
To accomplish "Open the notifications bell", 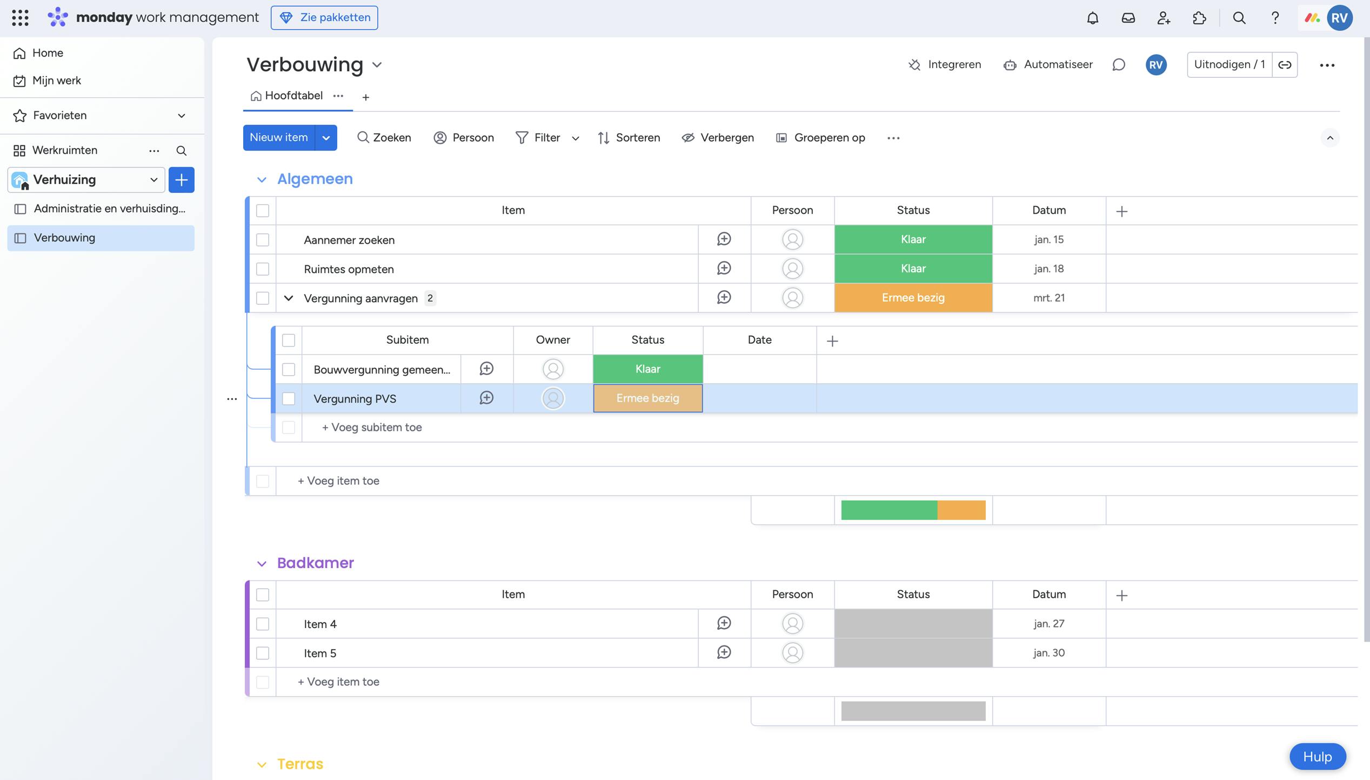I will 1092,18.
